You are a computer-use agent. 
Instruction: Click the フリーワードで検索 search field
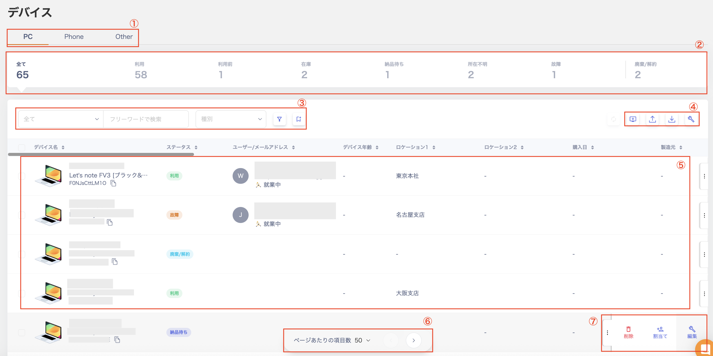(x=146, y=119)
